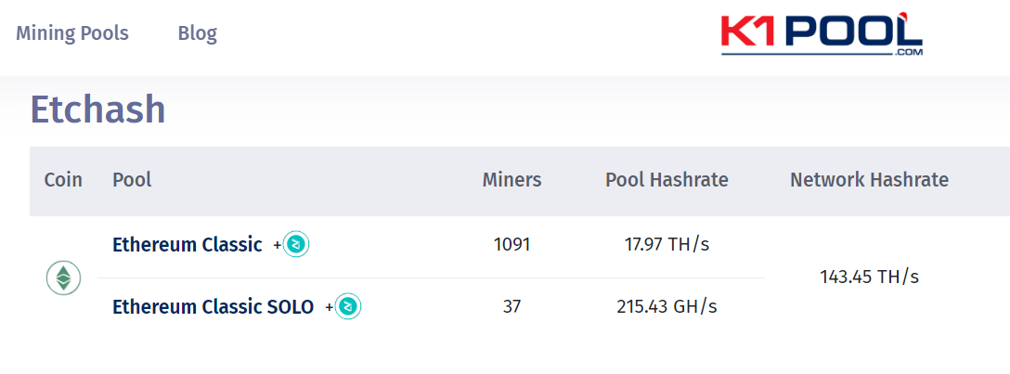Click the Coin column header
1010x374 pixels.
[63, 180]
